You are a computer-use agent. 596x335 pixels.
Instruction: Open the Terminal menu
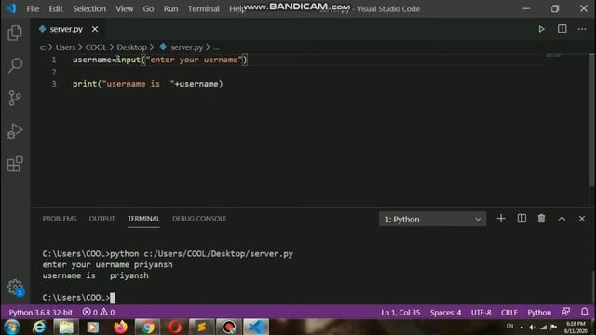point(203,8)
